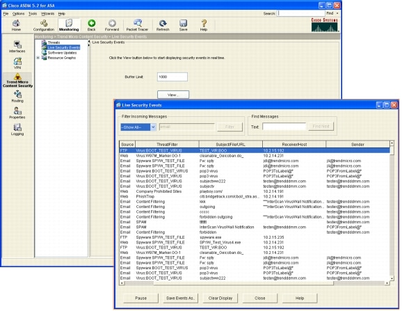Open Help from the toolbar
Image resolution: width=402 pixels, height=311 pixels.
tap(204, 25)
